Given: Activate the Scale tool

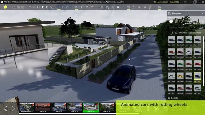Looking at the screenshot, I should coord(67,7).
